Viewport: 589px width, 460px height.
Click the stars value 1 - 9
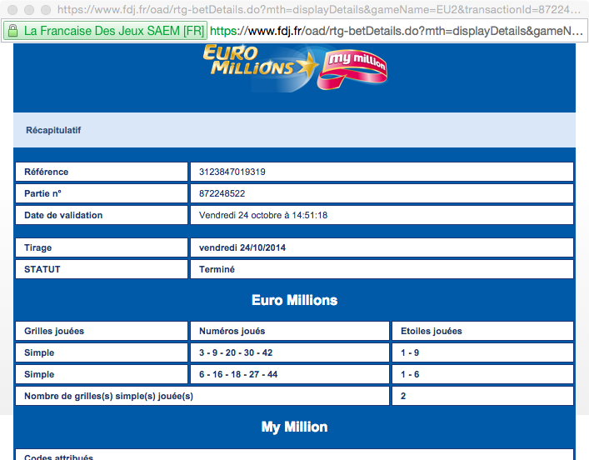(x=410, y=352)
